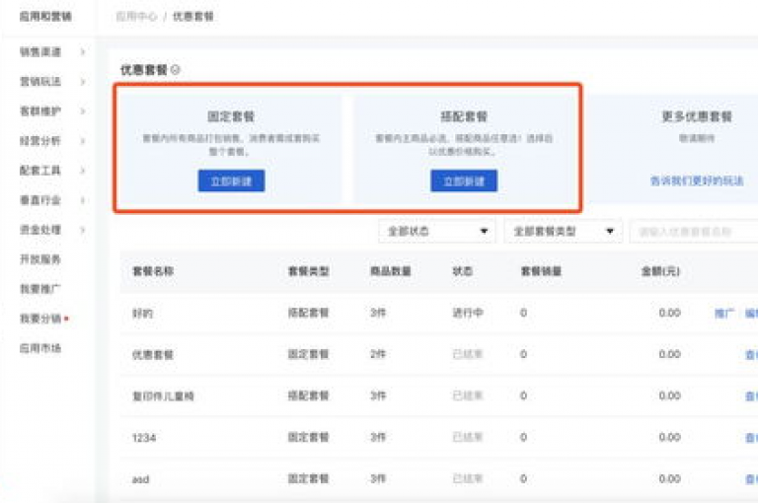Expand the 经营分析 sidebar chevron

pos(83,141)
